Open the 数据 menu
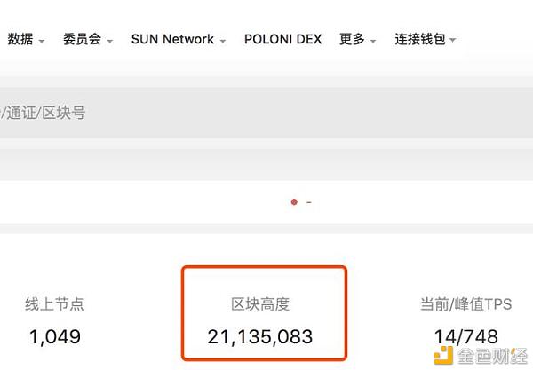533x370 pixels. pos(20,39)
